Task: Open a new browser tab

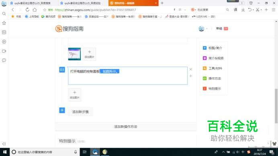Action: [x=162, y=3]
